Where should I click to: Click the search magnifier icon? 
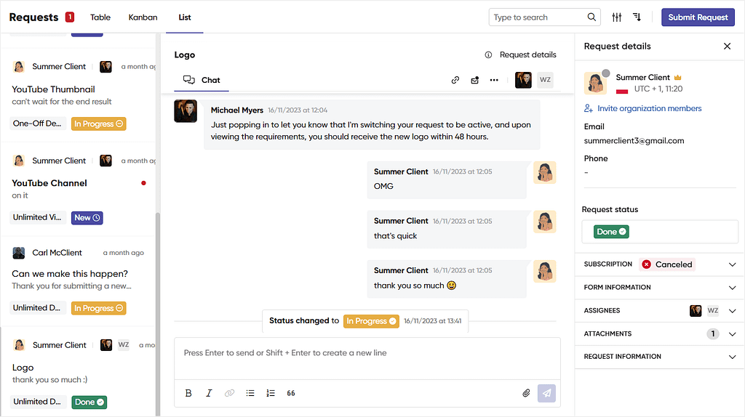point(591,17)
